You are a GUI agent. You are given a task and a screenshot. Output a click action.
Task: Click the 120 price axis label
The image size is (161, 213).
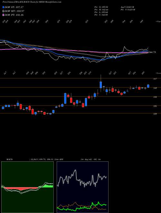(155, 114)
